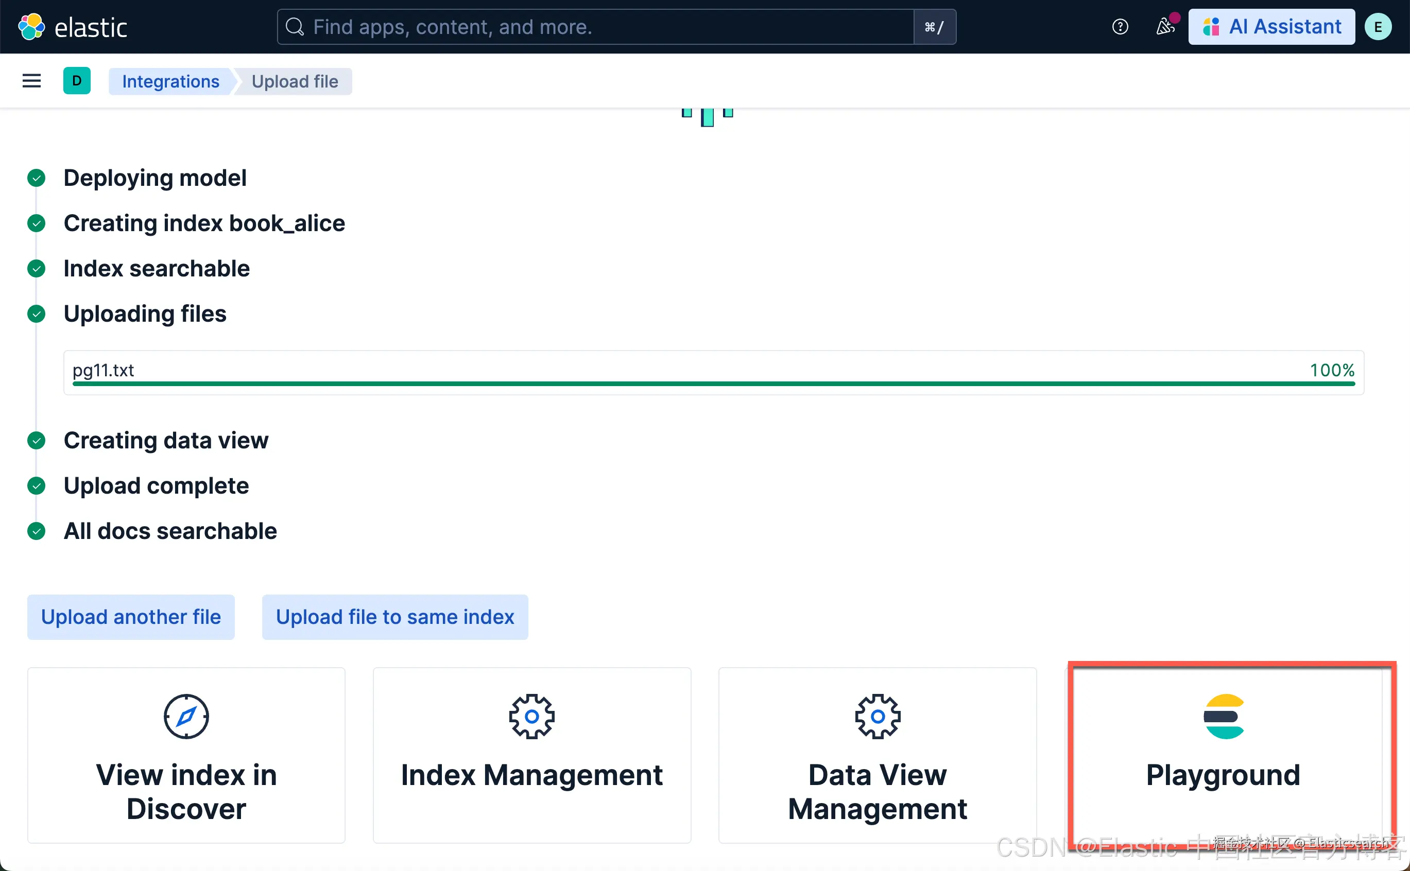The image size is (1410, 871).
Task: Click Upload another file button
Action: click(131, 617)
